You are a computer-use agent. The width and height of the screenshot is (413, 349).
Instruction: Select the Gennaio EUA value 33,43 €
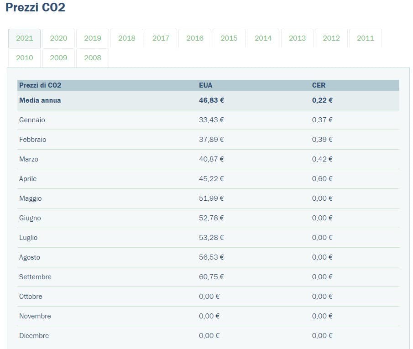coord(211,120)
